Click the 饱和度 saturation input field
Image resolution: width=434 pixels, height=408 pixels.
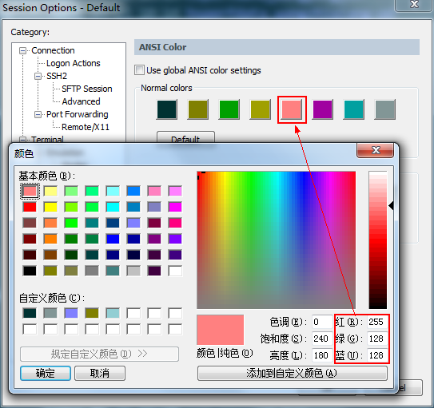(322, 339)
